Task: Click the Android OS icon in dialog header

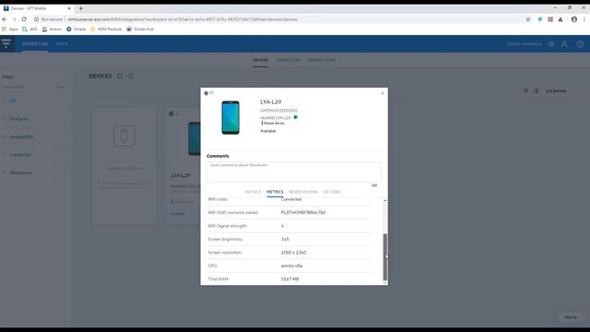Action: [x=206, y=93]
